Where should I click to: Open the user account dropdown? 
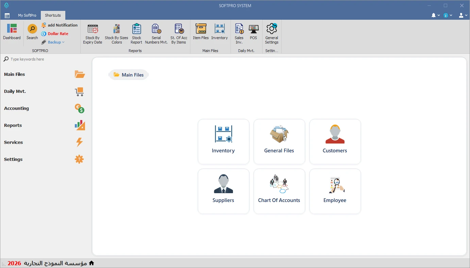tap(463, 15)
